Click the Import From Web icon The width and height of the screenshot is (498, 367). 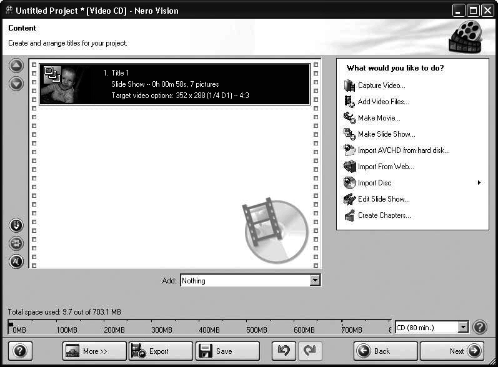(x=349, y=167)
